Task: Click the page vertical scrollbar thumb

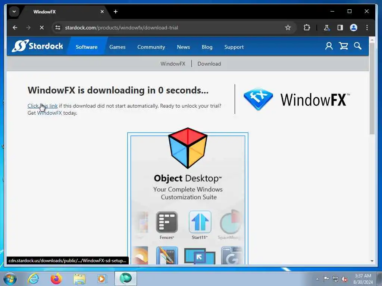Action: [x=372, y=88]
